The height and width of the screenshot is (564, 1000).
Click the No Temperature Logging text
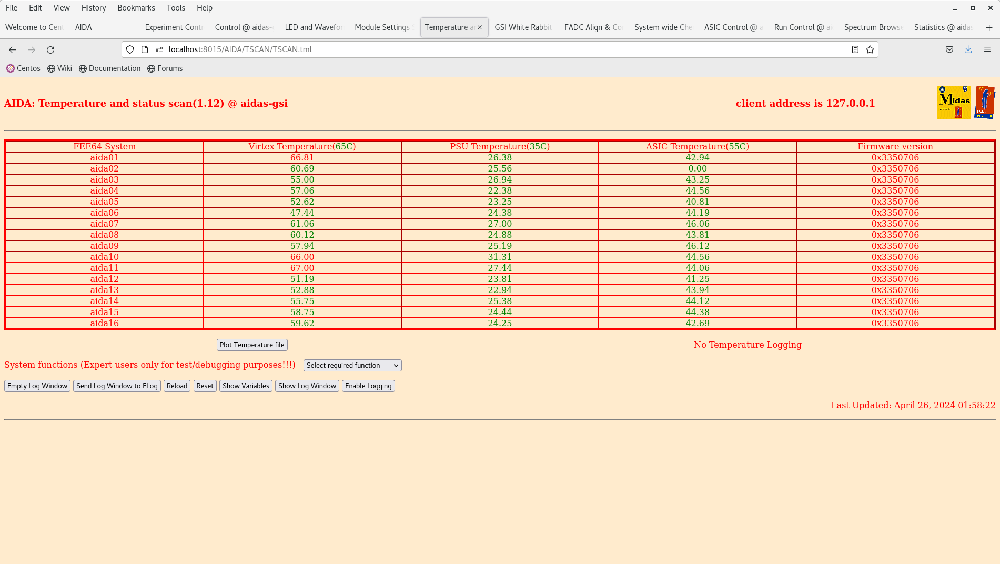point(748,345)
